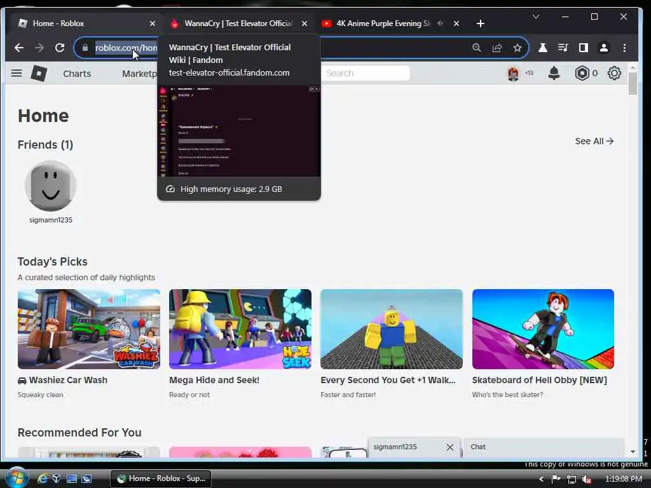Open Washiez Car Wash thumbnail
651x488 pixels.
(x=89, y=329)
